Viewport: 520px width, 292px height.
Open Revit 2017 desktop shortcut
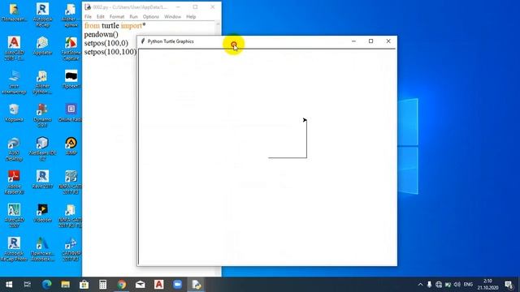(42, 179)
